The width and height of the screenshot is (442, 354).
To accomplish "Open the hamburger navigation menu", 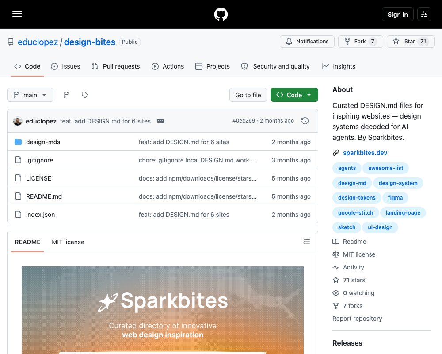I will tap(17, 14).
